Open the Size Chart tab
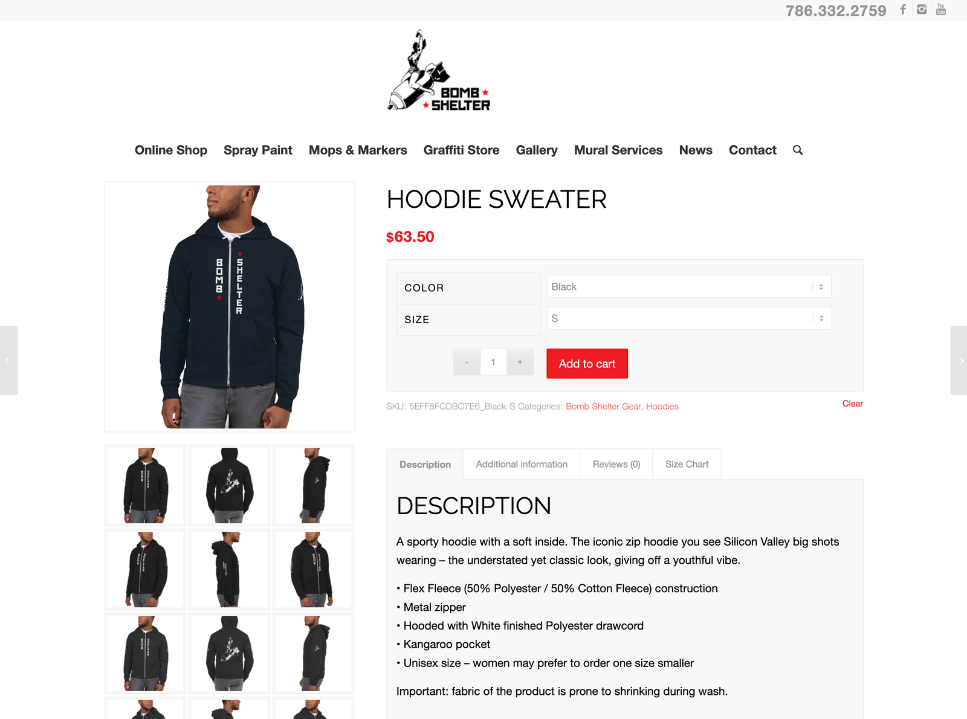The height and width of the screenshot is (719, 967). [x=687, y=464]
